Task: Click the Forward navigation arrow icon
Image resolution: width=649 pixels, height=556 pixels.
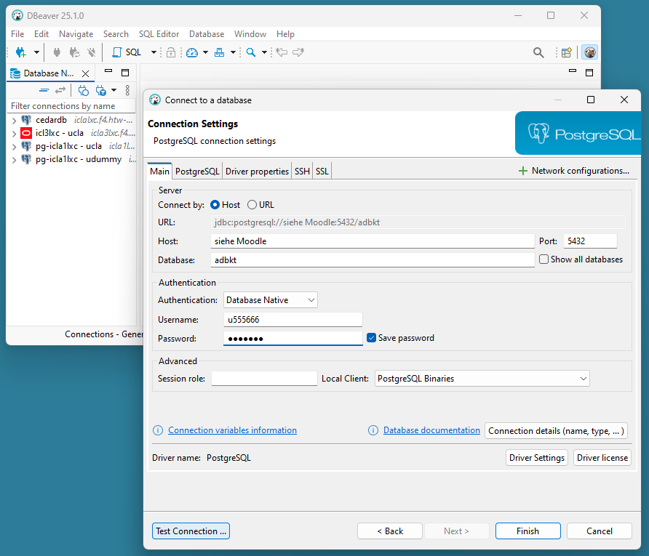Action: point(298,52)
